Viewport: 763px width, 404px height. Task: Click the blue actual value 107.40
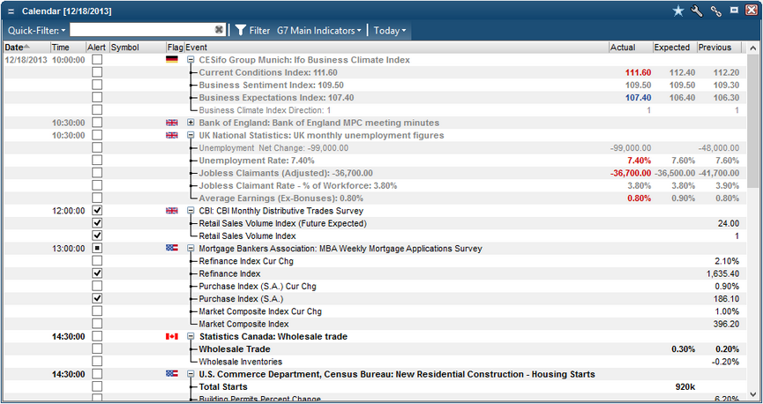click(x=638, y=97)
